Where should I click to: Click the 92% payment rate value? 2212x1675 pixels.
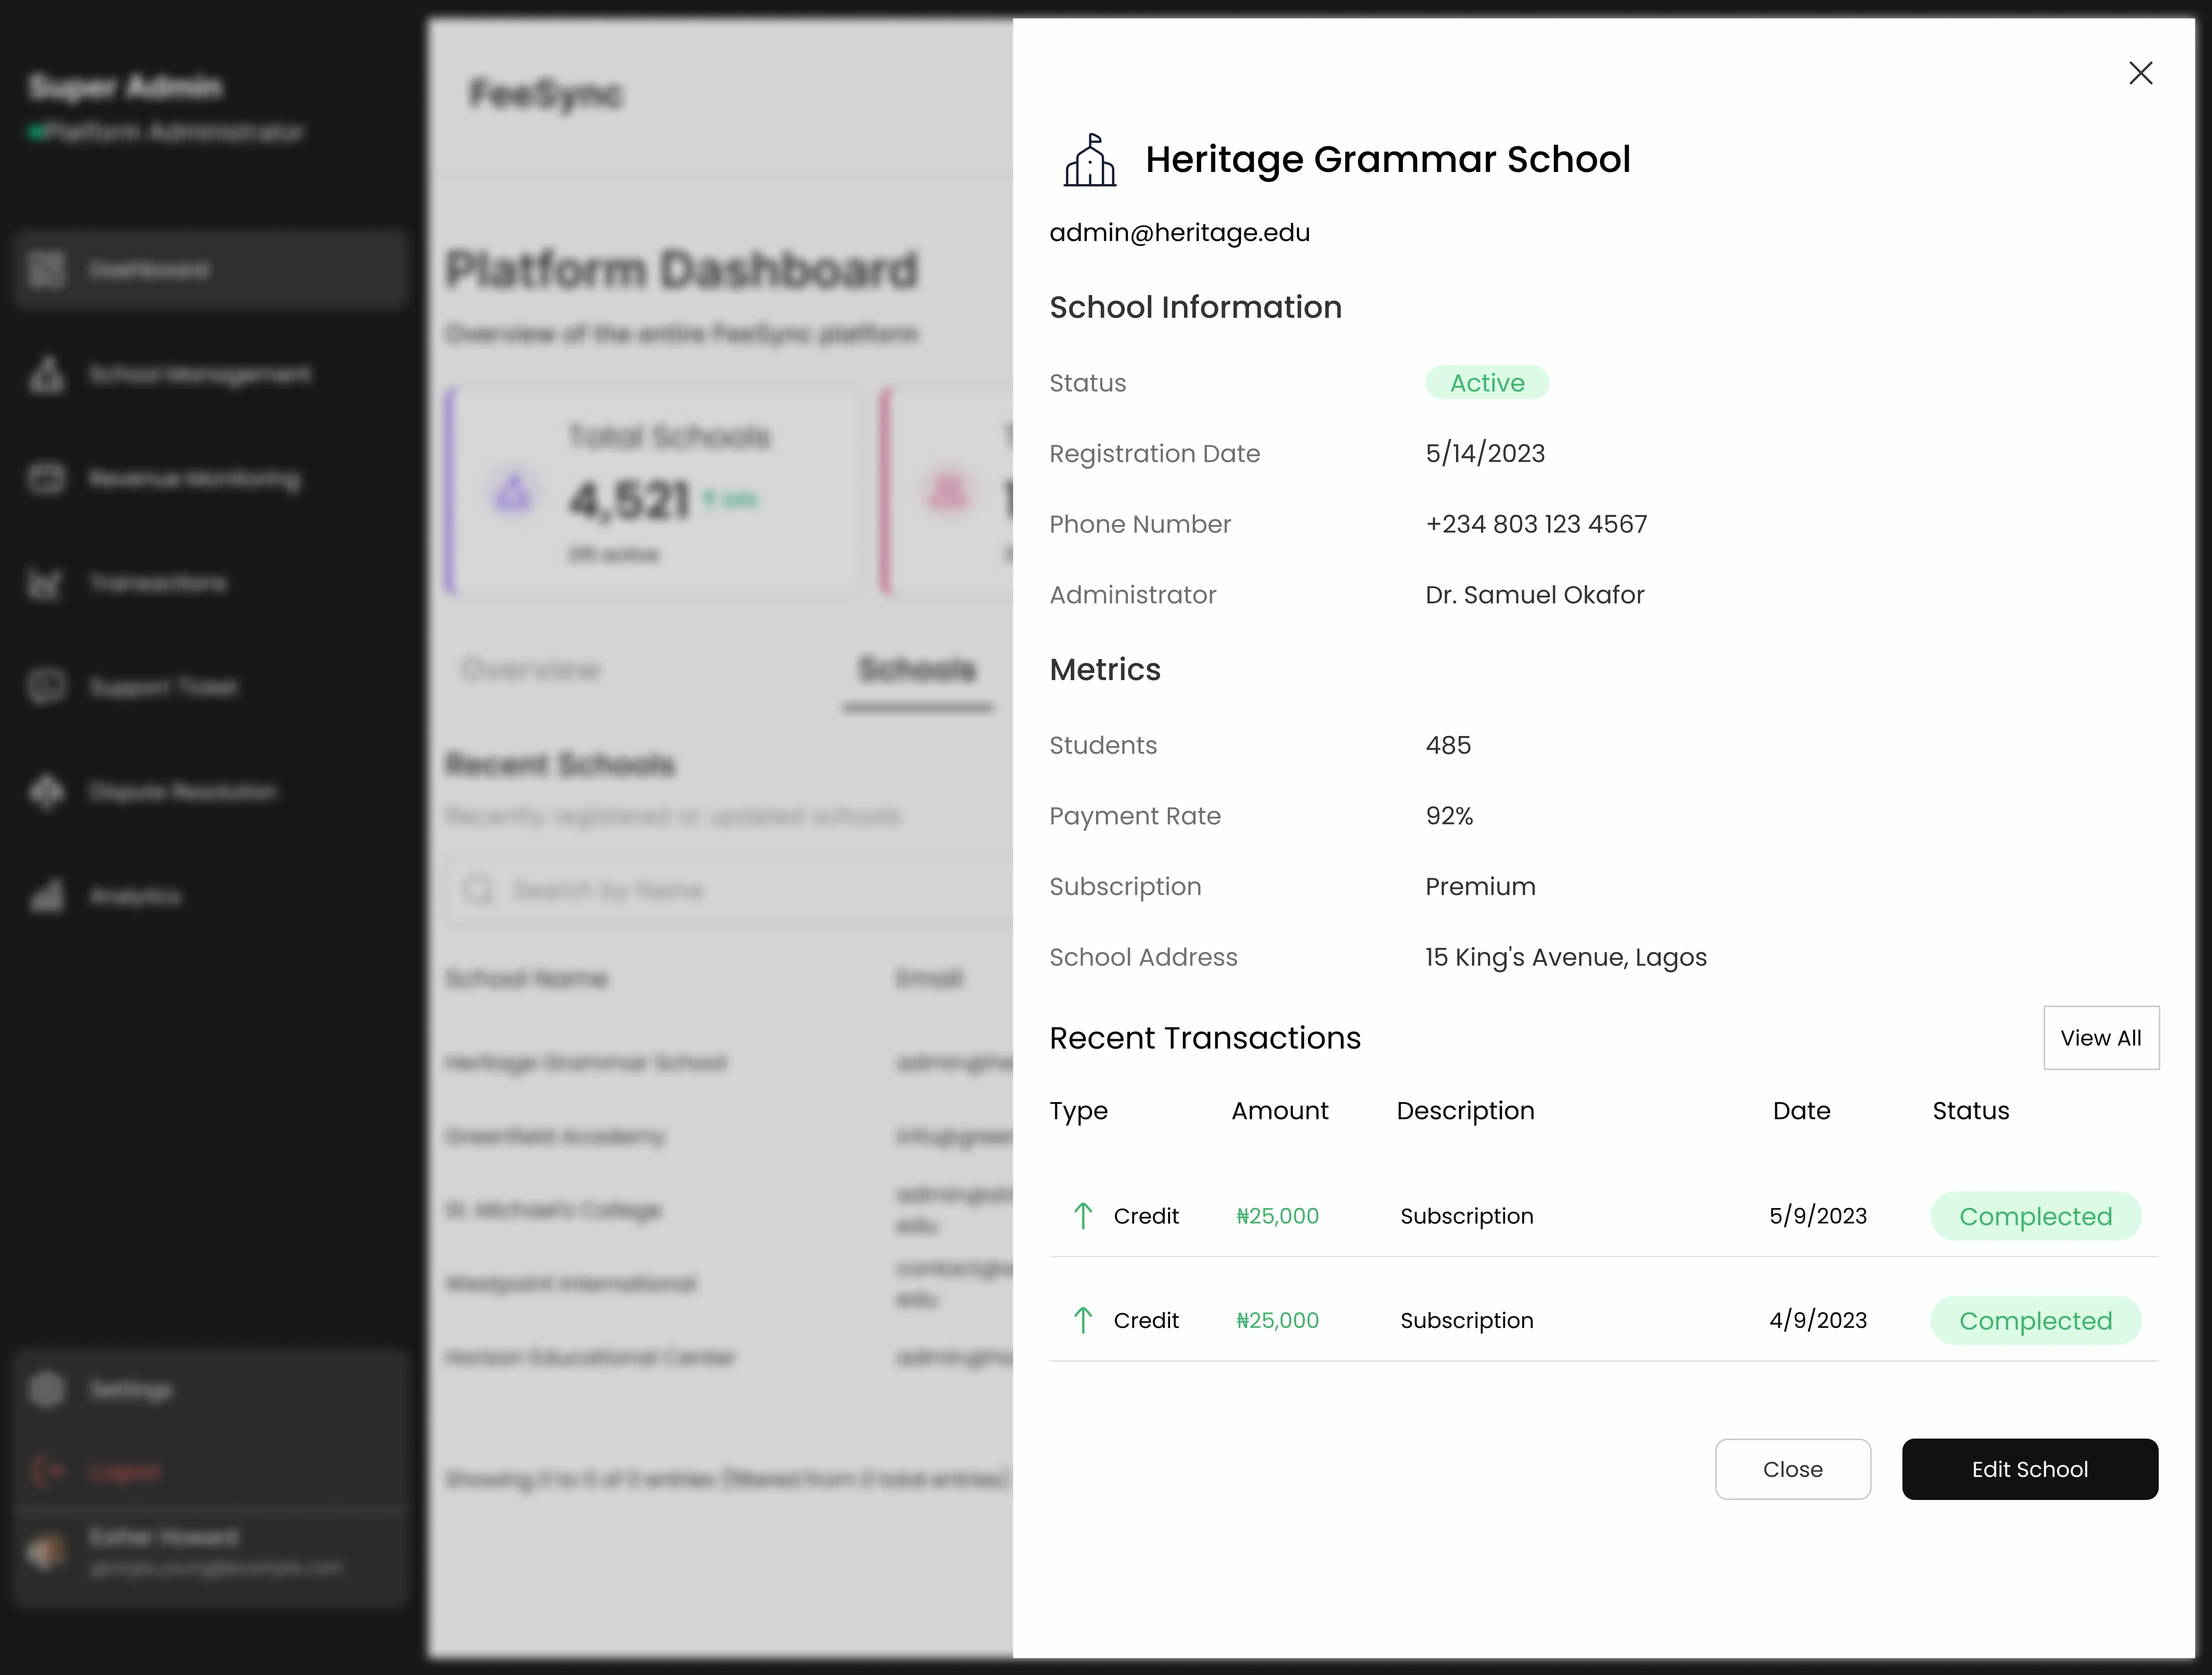pos(1449,816)
